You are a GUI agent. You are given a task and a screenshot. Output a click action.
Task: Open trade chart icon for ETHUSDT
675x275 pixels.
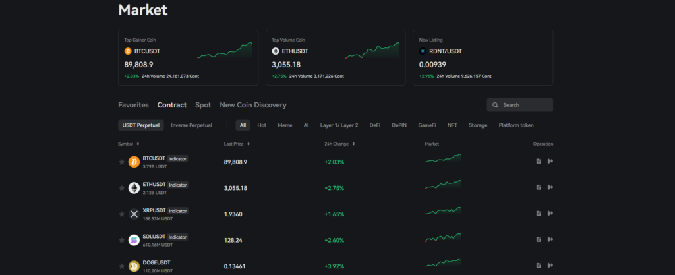[x=550, y=187]
